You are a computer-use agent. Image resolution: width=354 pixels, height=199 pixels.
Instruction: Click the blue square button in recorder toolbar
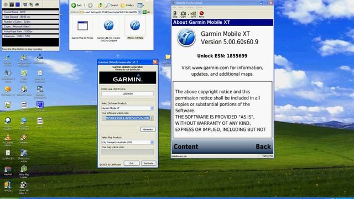(x=17, y=4)
